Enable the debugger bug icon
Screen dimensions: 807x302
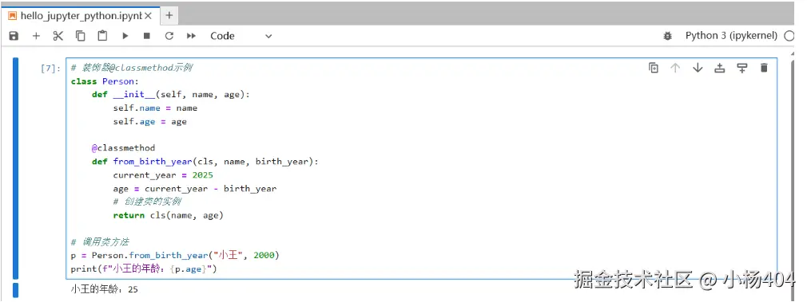pos(668,36)
